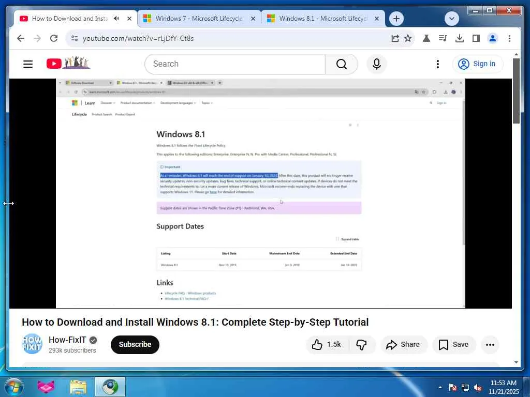Click the muted volume tray icon

click(478, 387)
